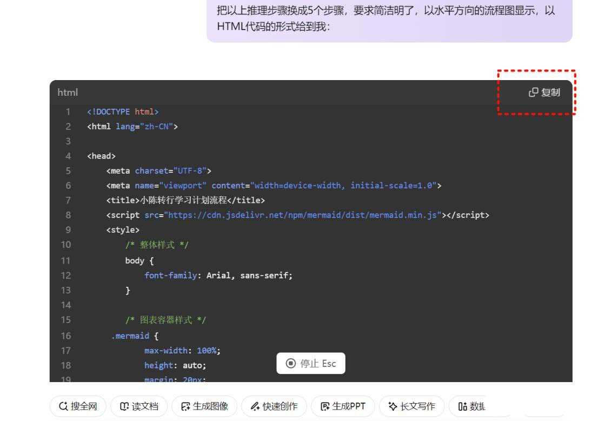598x421 pixels.
Task: Select the 生成图像 image generation tool
Action: click(204, 406)
